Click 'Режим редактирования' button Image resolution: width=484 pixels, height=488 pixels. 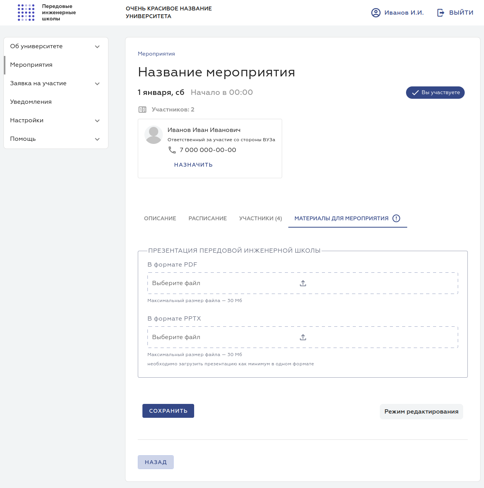tap(421, 412)
